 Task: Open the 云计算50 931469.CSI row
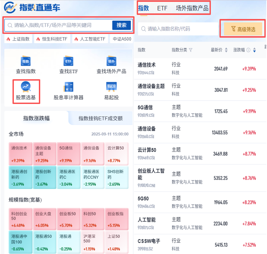point(200,154)
